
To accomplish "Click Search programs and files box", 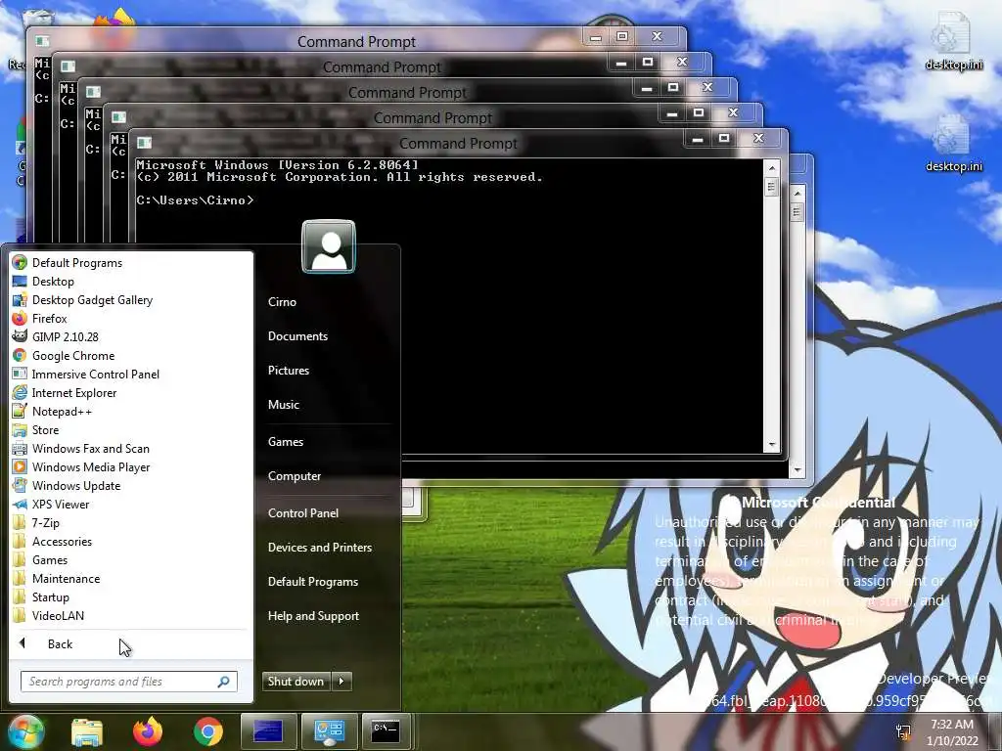I will coord(128,682).
